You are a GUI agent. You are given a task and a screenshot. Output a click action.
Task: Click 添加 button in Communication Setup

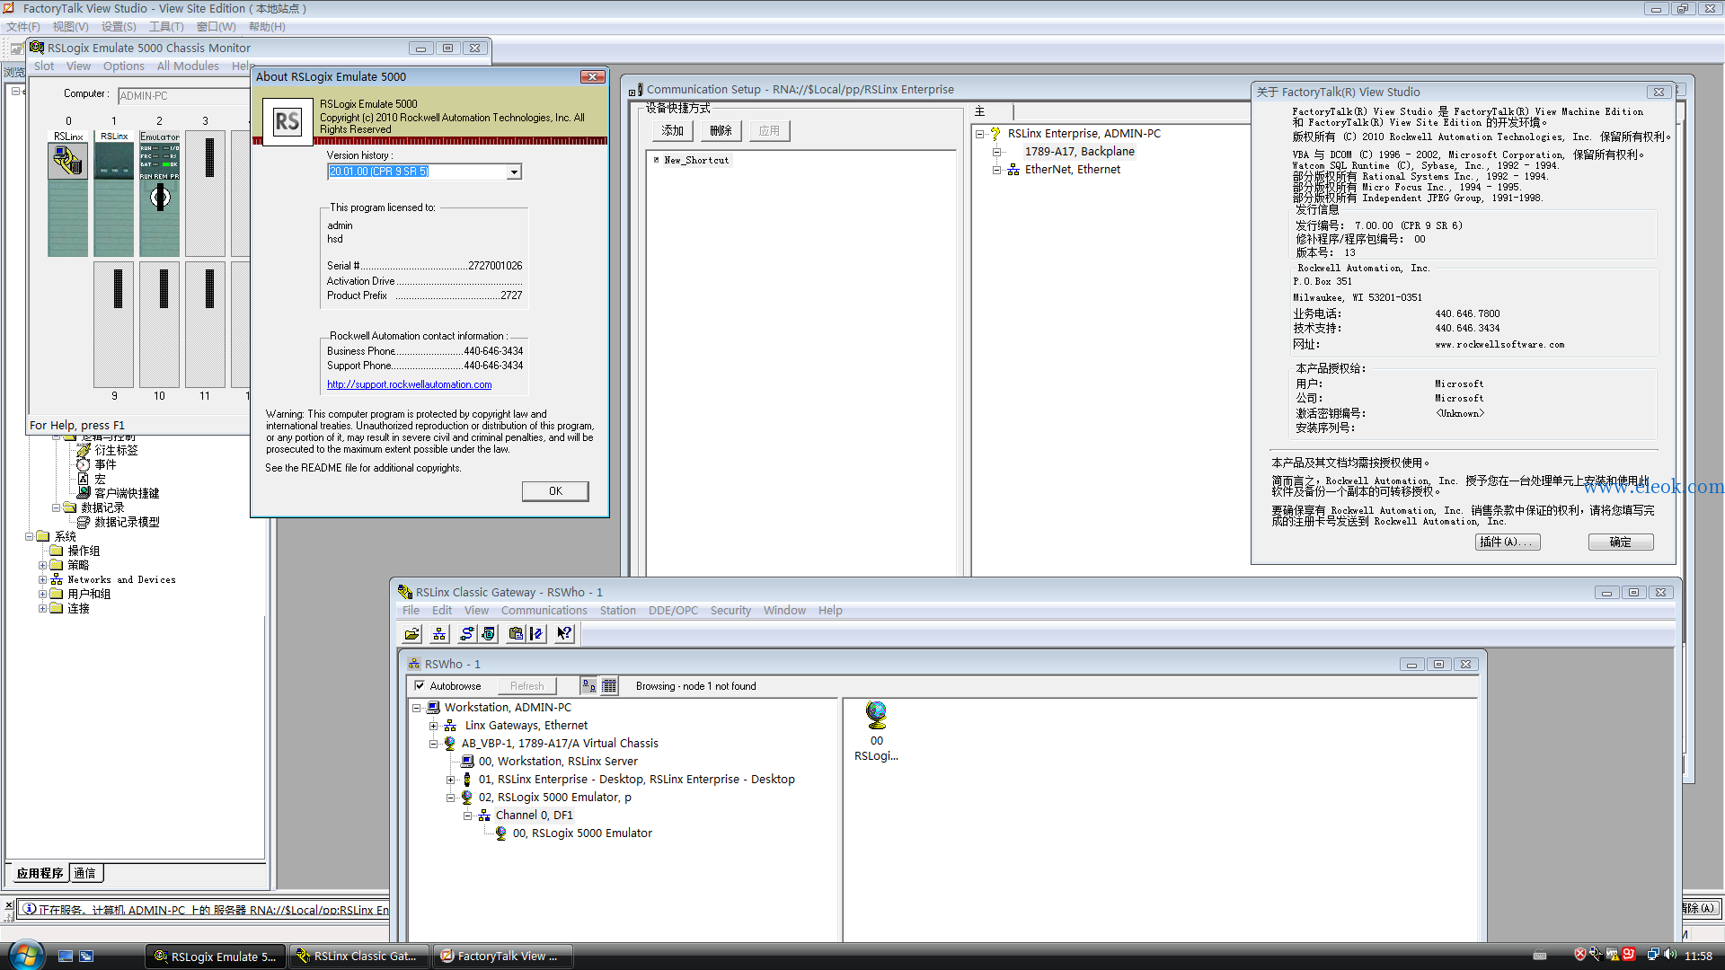point(672,131)
